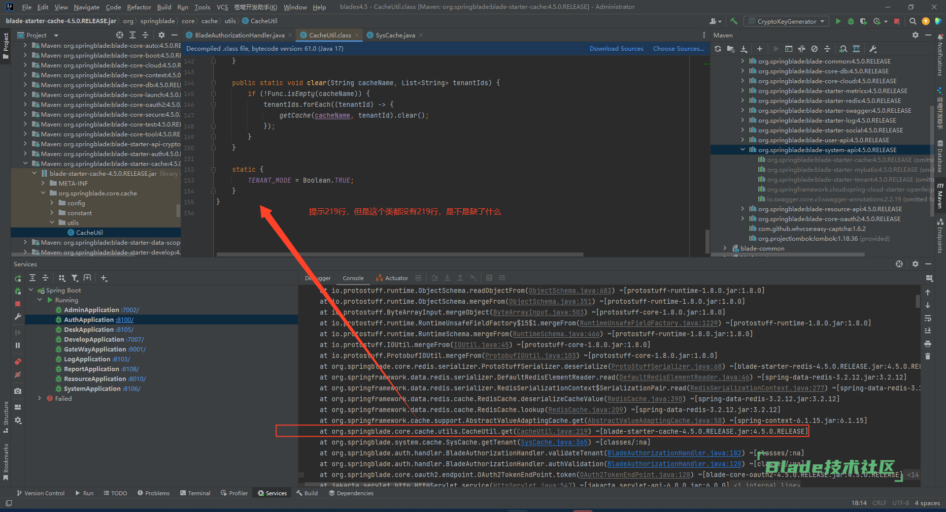Select opened file target icon in Project panel

(120, 35)
